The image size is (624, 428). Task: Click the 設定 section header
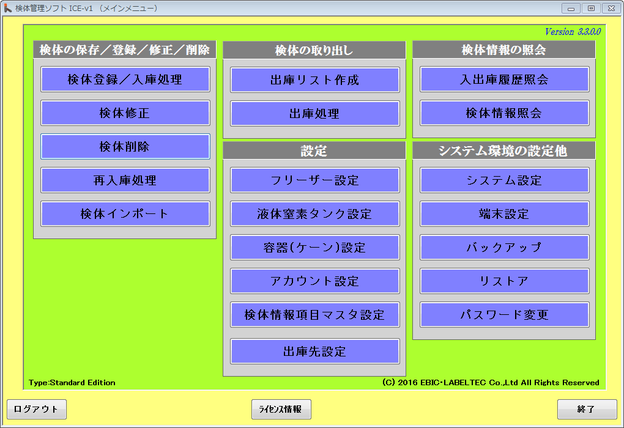314,151
